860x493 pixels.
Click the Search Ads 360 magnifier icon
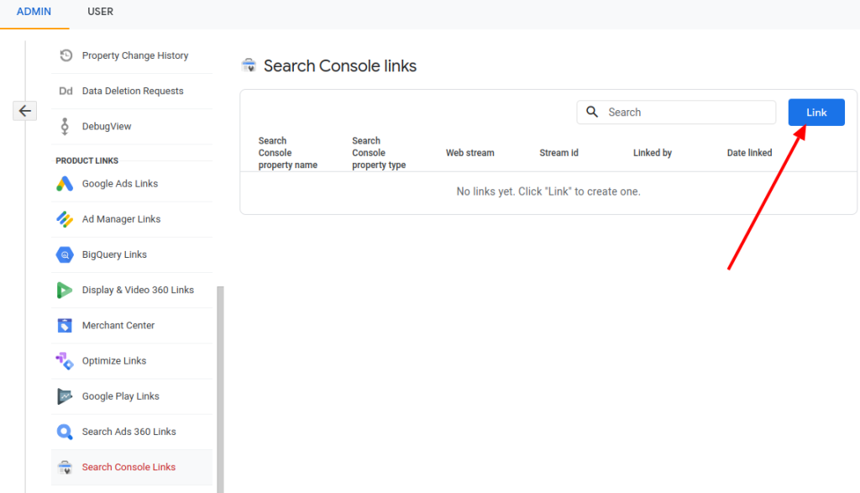tap(66, 432)
